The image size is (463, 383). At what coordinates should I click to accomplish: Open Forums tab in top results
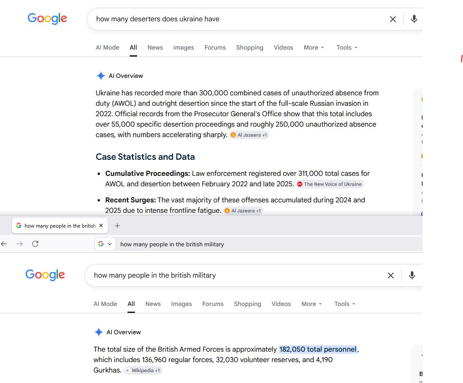pos(215,47)
